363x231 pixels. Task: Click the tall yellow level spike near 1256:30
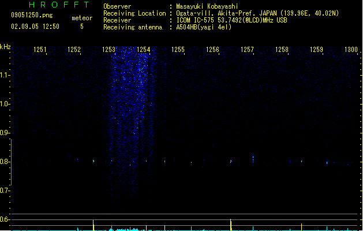231,225
